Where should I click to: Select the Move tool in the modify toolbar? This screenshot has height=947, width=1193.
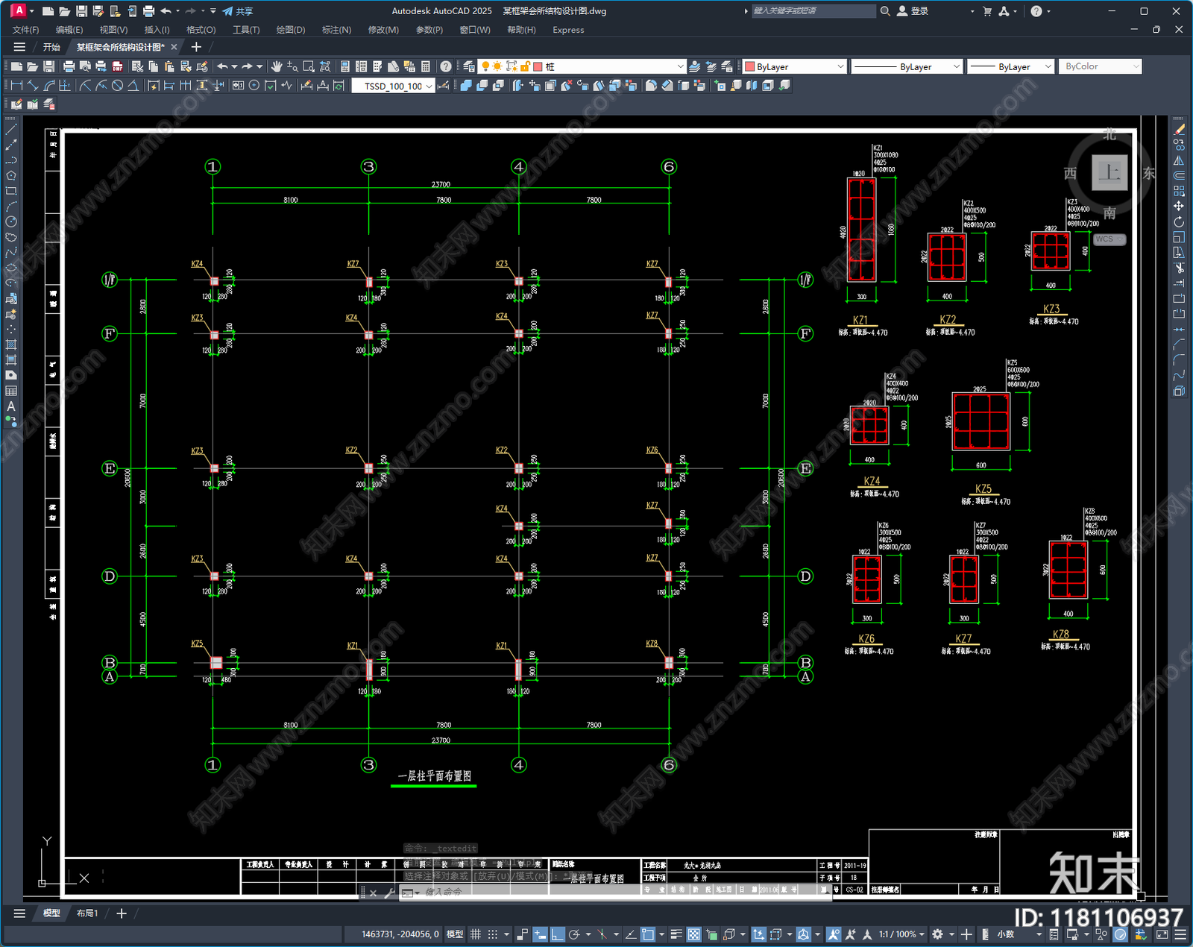[1179, 206]
